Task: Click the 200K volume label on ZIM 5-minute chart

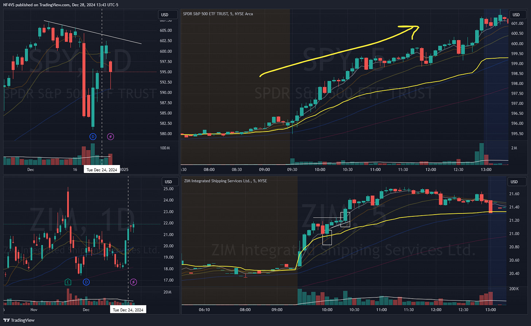Action: [514, 289]
